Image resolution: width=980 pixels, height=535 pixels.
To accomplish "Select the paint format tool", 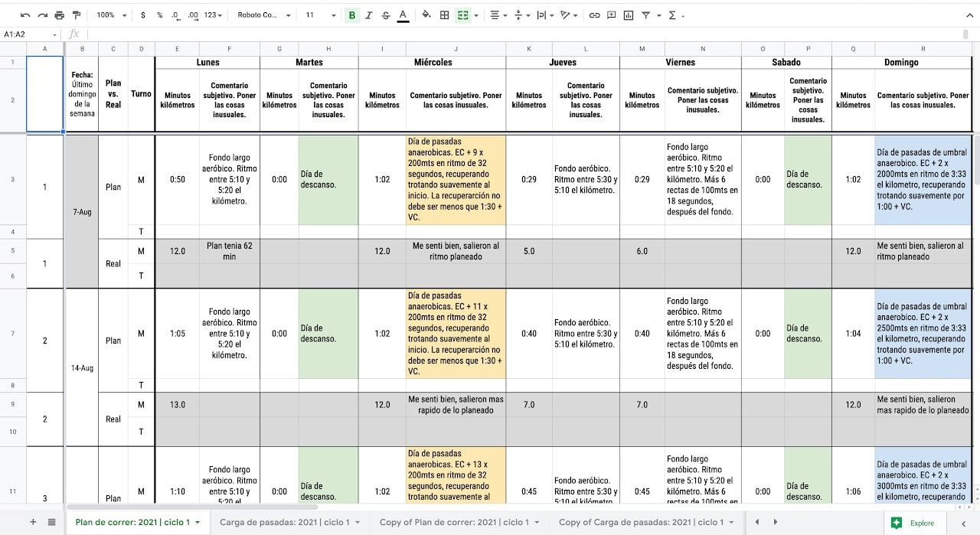I will [76, 15].
